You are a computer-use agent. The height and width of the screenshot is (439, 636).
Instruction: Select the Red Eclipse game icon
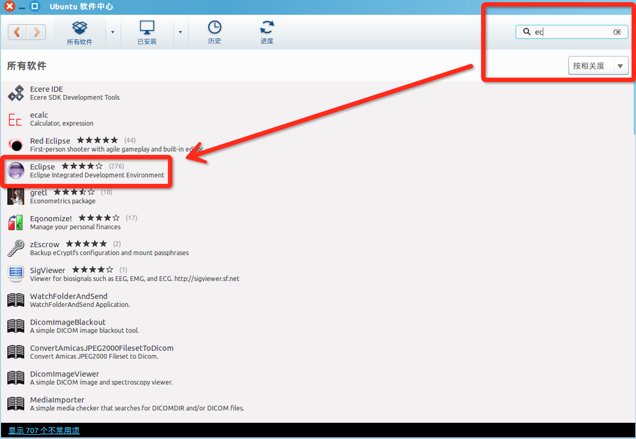coord(16,145)
